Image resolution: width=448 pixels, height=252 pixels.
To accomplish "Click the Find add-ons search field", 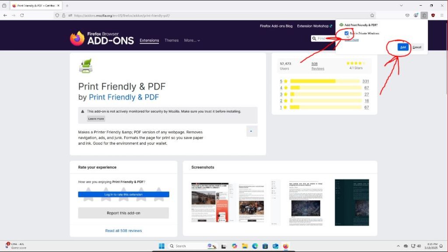I will click(x=323, y=38).
